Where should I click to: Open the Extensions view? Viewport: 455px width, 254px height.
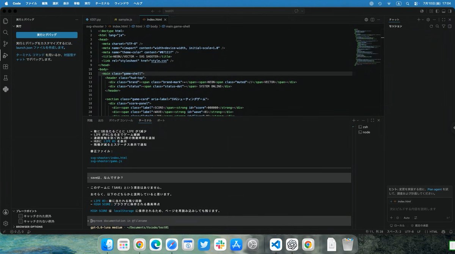[x=5, y=67]
